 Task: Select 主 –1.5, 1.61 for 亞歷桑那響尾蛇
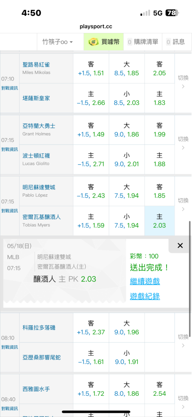91,357
